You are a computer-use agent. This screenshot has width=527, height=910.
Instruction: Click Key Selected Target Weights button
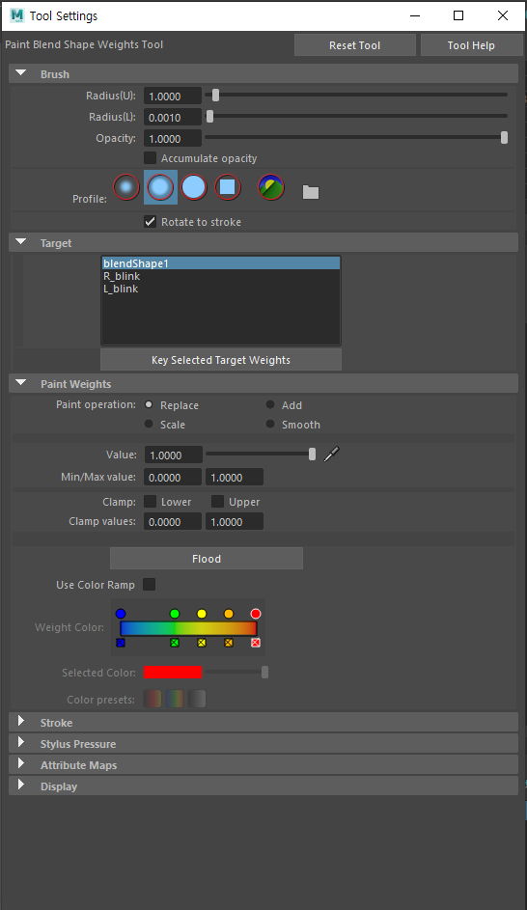pos(221,360)
